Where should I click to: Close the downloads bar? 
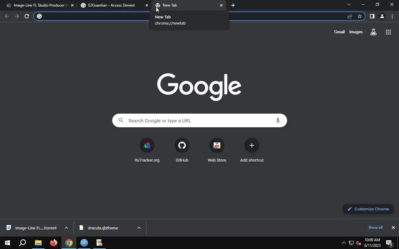click(x=393, y=228)
